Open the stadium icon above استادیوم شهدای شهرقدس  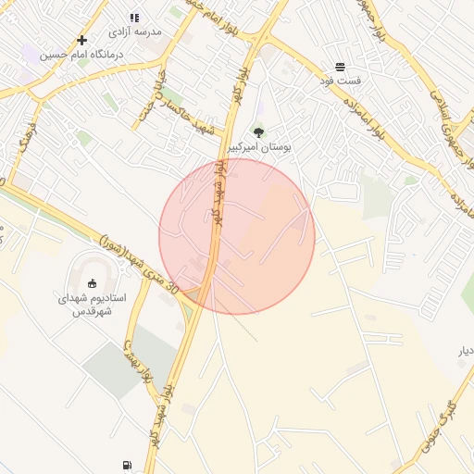[92, 283]
